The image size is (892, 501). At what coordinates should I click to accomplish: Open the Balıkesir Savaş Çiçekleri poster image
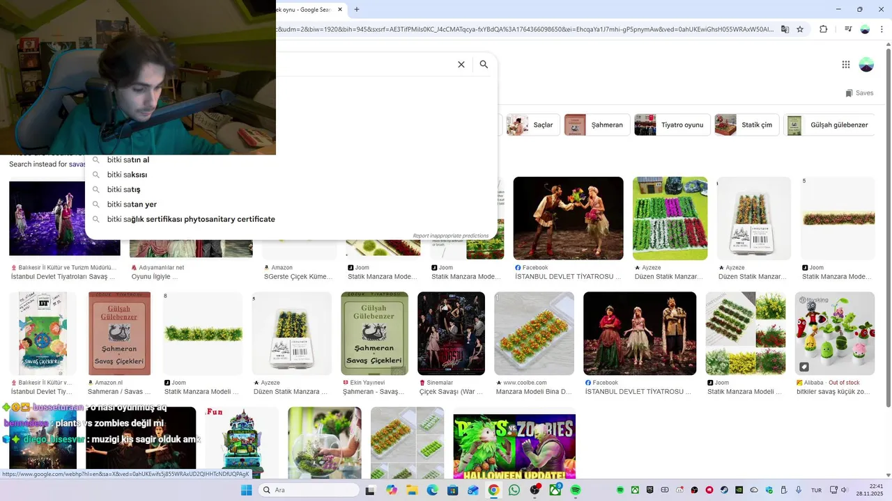point(42,333)
